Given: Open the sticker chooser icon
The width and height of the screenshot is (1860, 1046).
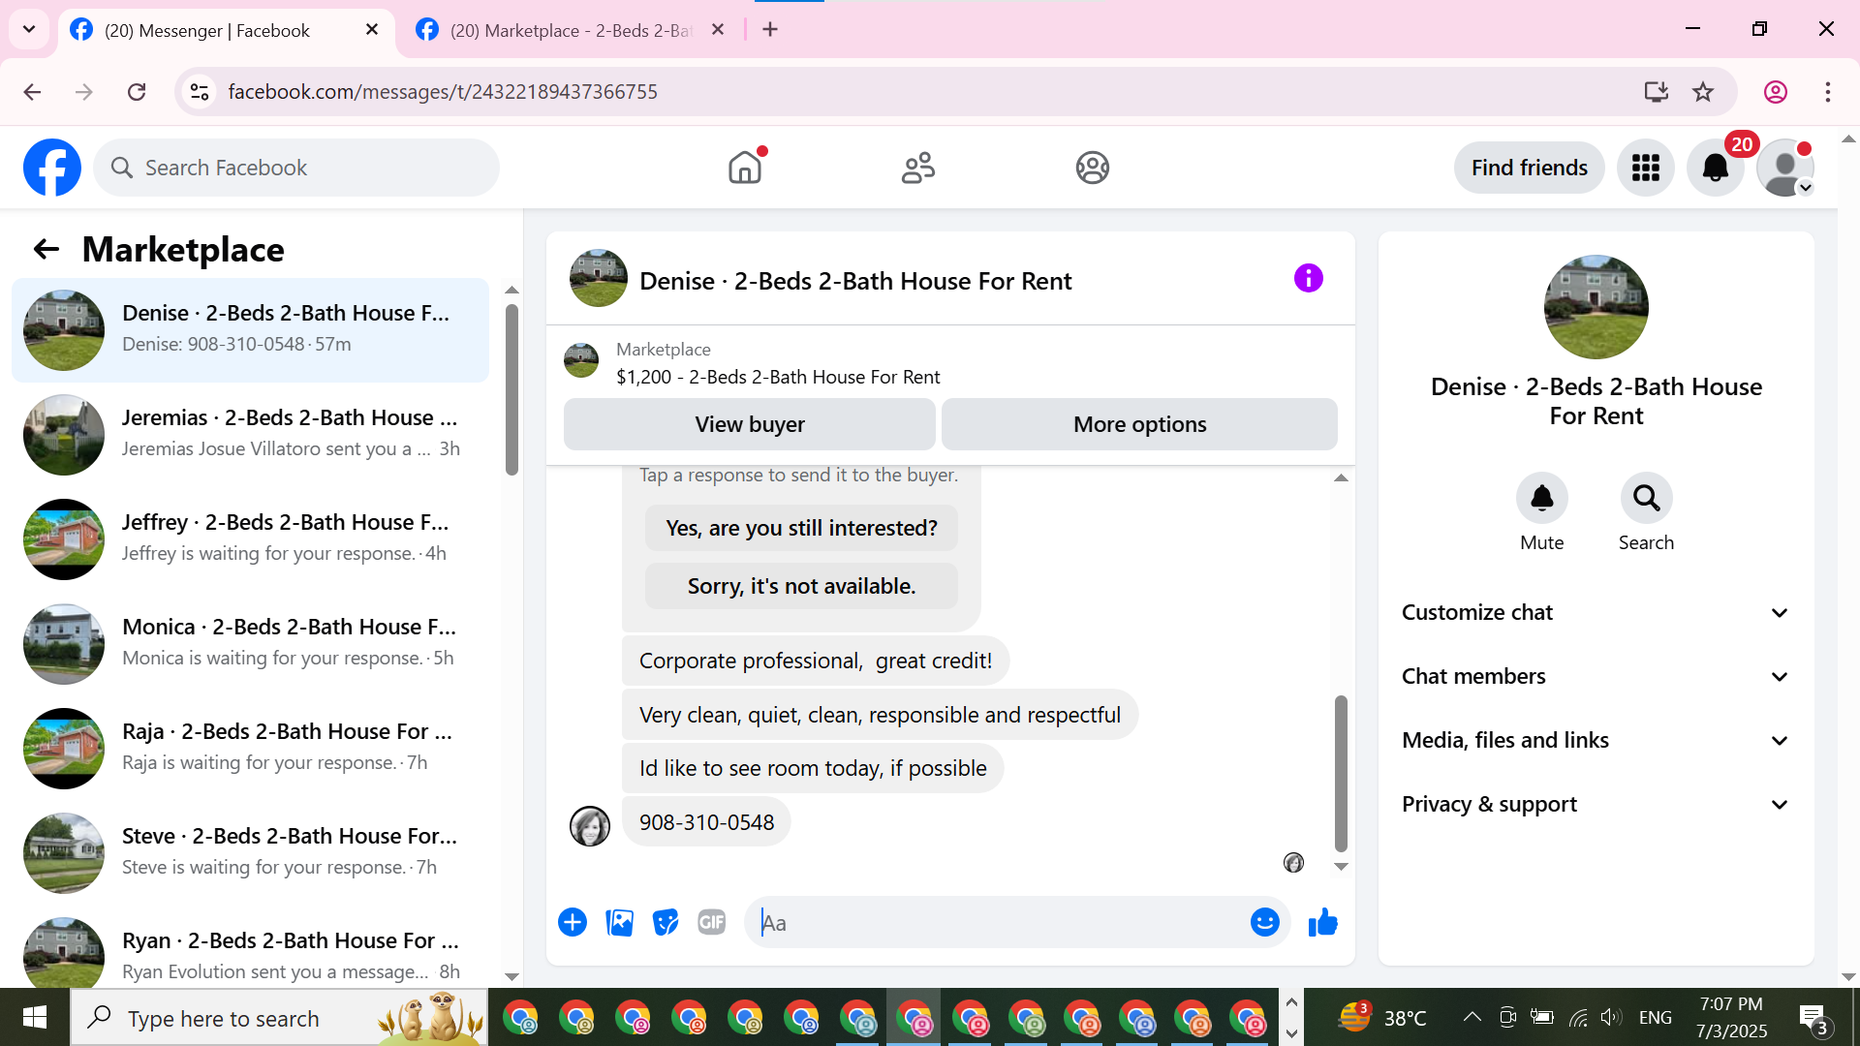Looking at the screenshot, I should pos(666,923).
